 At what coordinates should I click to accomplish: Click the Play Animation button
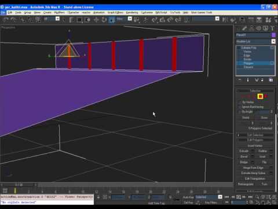239,197
